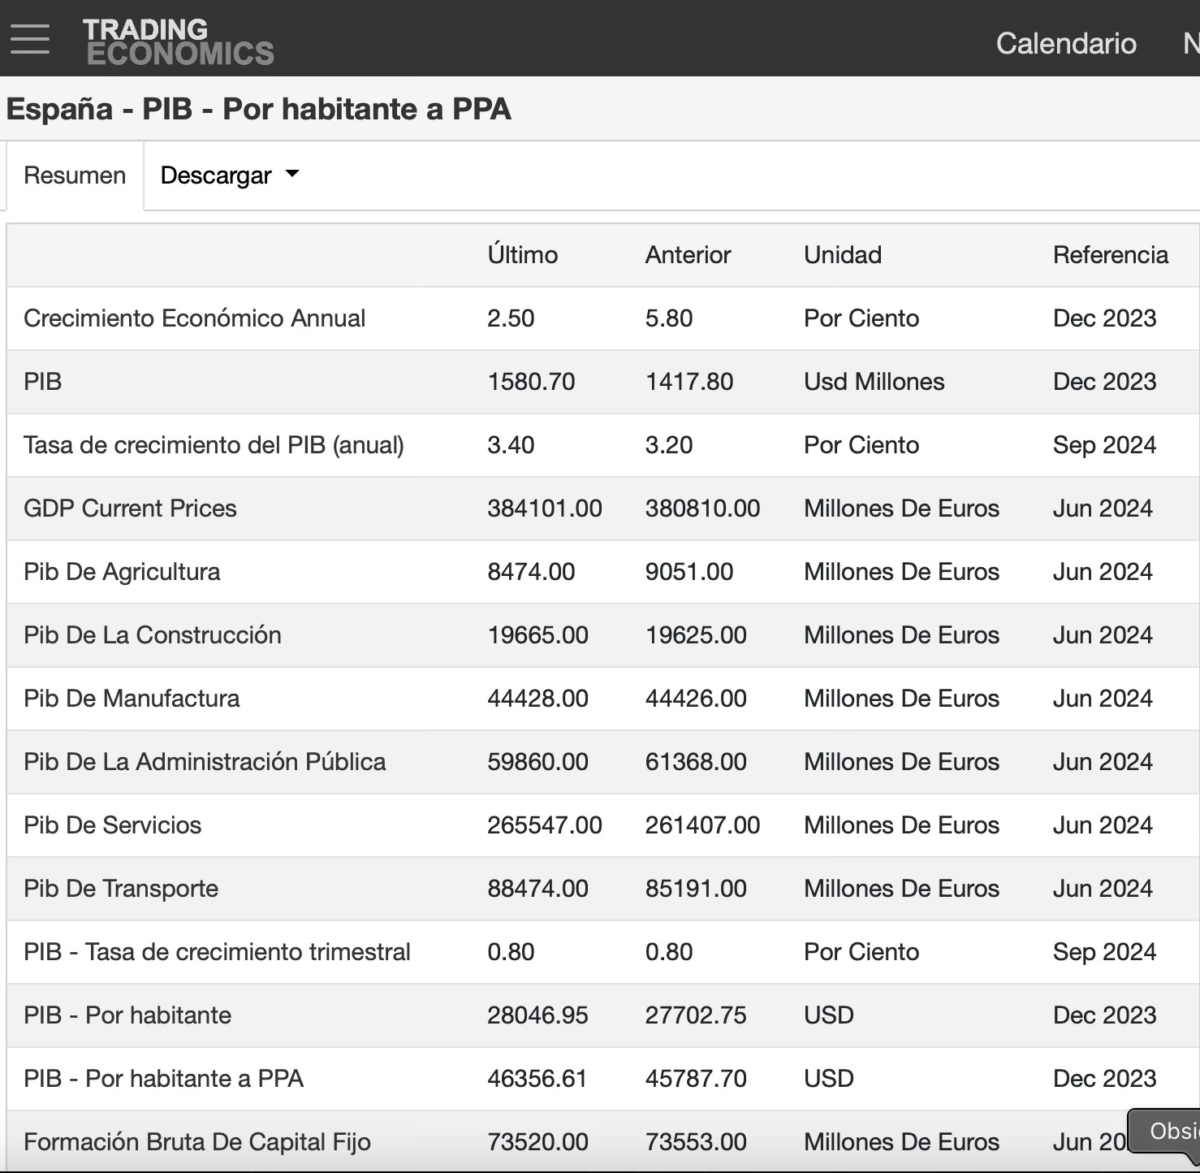
Task: Open Crecimiento Económico Annual indicator
Action: [195, 318]
